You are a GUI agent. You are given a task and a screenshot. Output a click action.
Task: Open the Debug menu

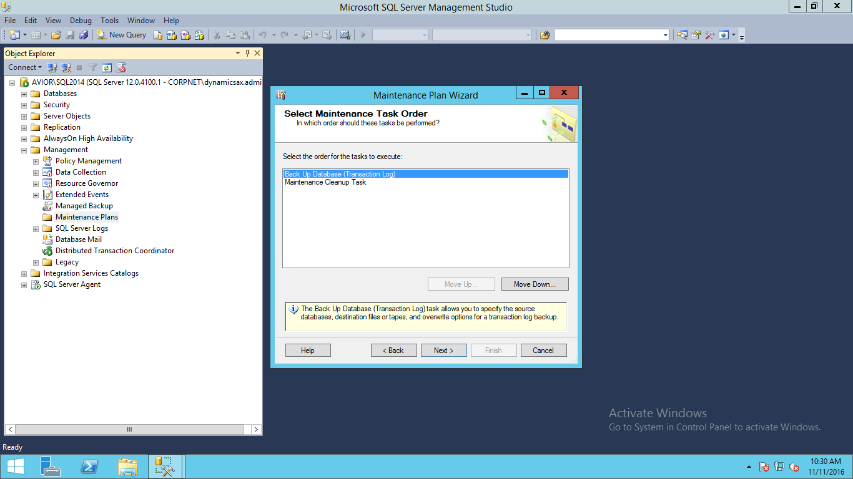81,21
